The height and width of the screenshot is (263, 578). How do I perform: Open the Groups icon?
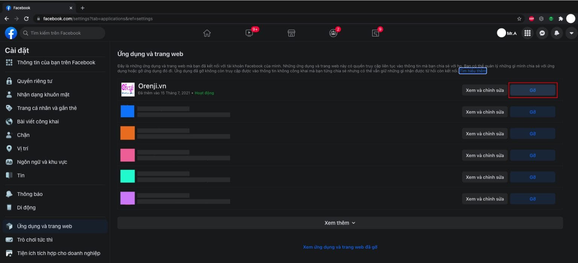pos(333,33)
